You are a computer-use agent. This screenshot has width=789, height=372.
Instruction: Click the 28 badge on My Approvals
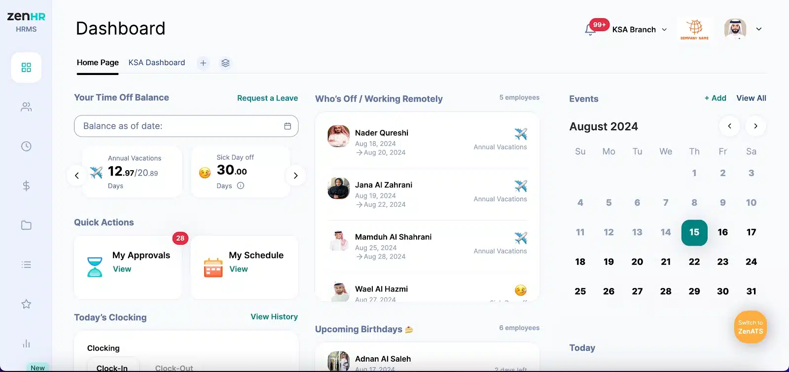[180, 238]
